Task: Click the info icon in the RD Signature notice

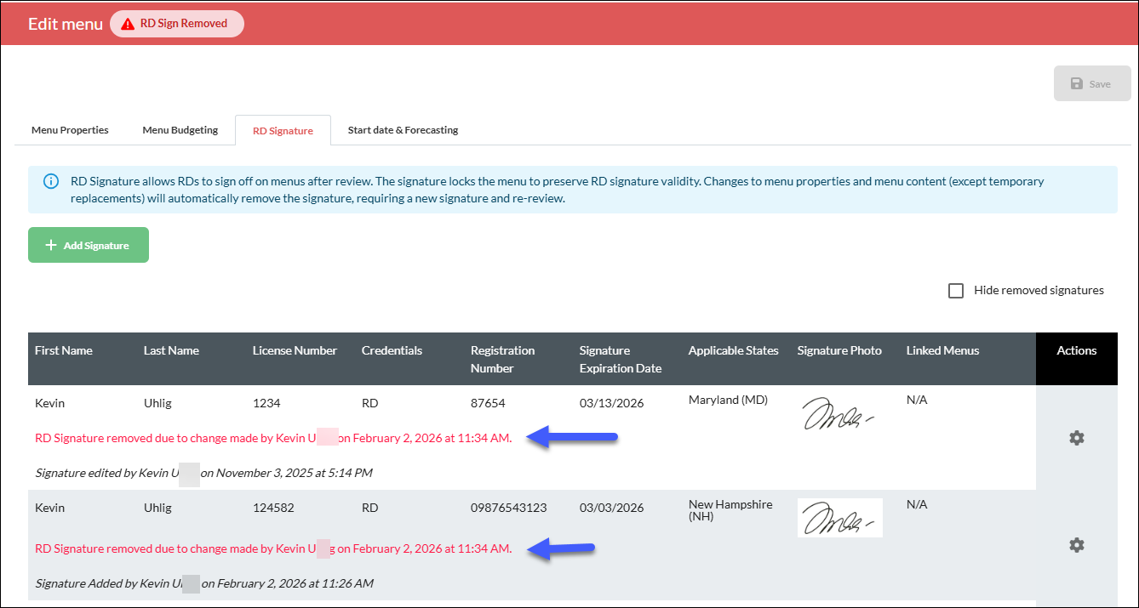Action: point(51,181)
